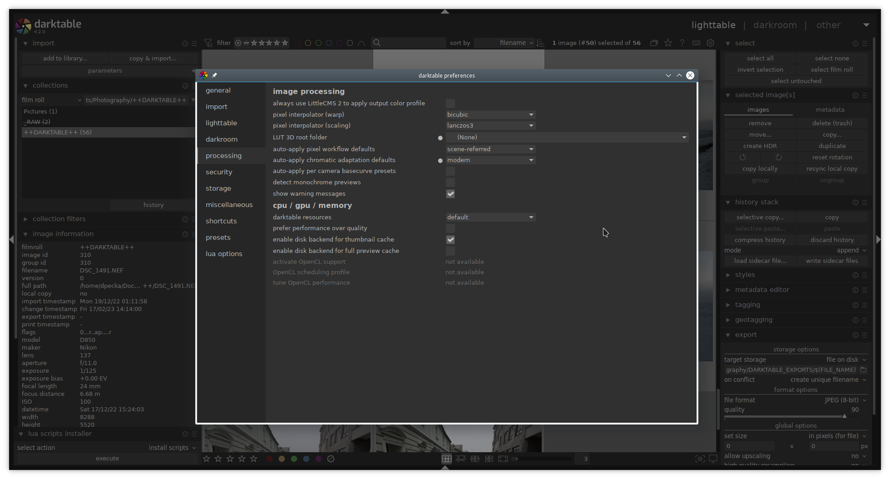Activate the full preview layout icon
The width and height of the screenshot is (890, 479).
coord(503,459)
